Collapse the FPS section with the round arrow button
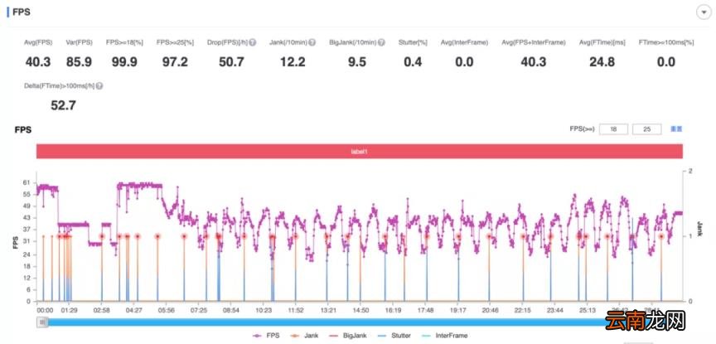The height and width of the screenshot is (344, 716). click(704, 12)
